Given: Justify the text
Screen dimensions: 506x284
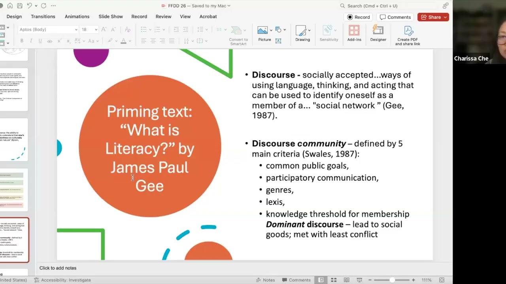Looking at the screenshot, I should [x=172, y=41].
